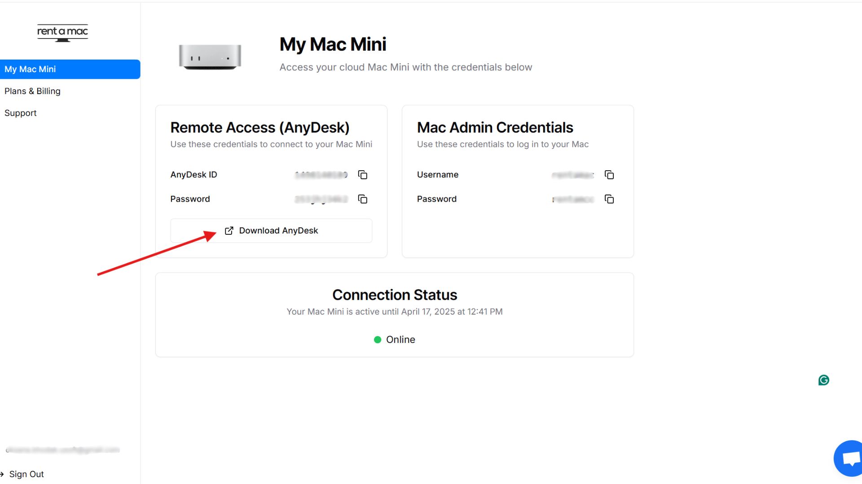
Task: Open the Support page
Action: tap(21, 113)
